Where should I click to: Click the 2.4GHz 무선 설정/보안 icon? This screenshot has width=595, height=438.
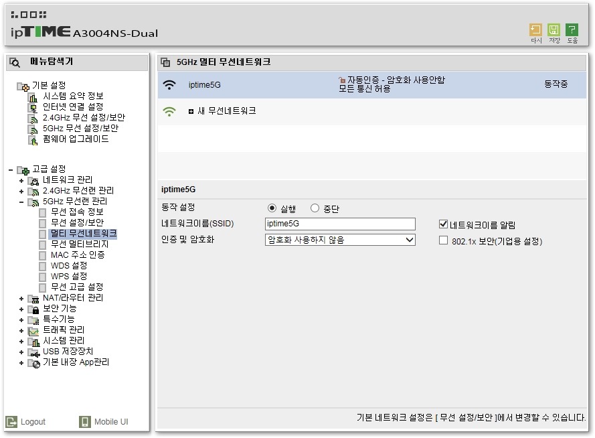point(33,119)
